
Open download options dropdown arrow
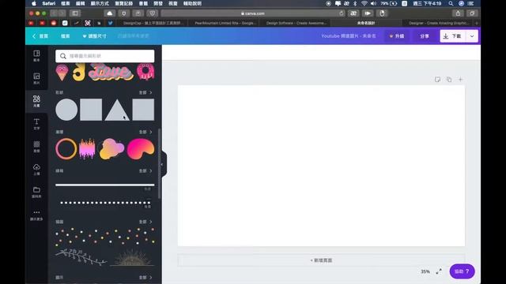472,36
